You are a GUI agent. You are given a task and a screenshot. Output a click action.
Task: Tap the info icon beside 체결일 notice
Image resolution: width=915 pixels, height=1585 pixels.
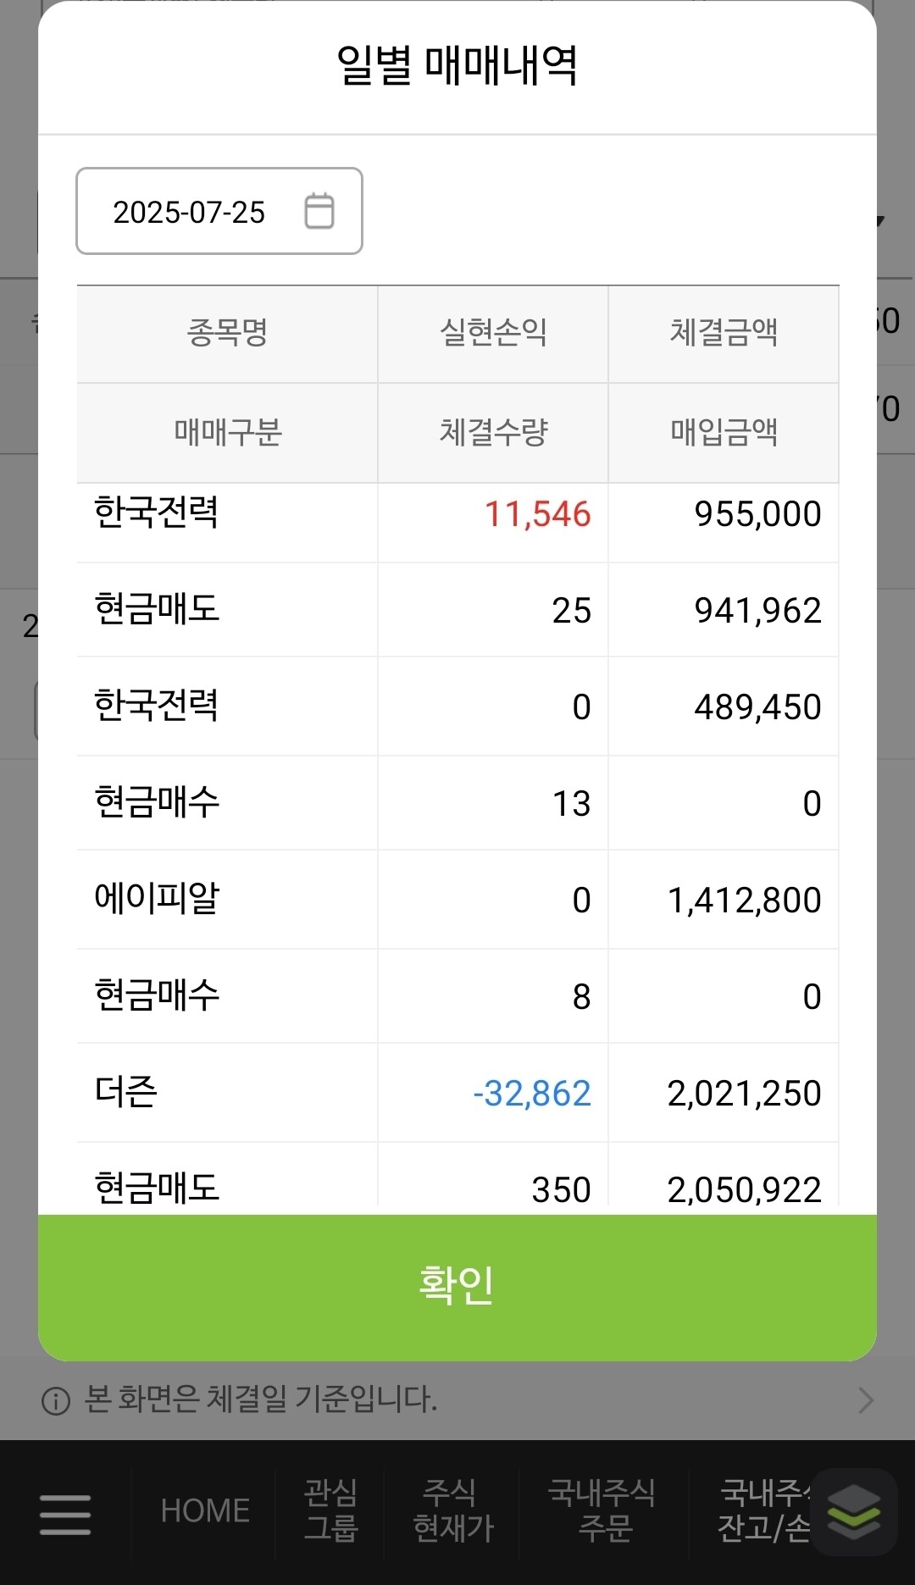56,1400
